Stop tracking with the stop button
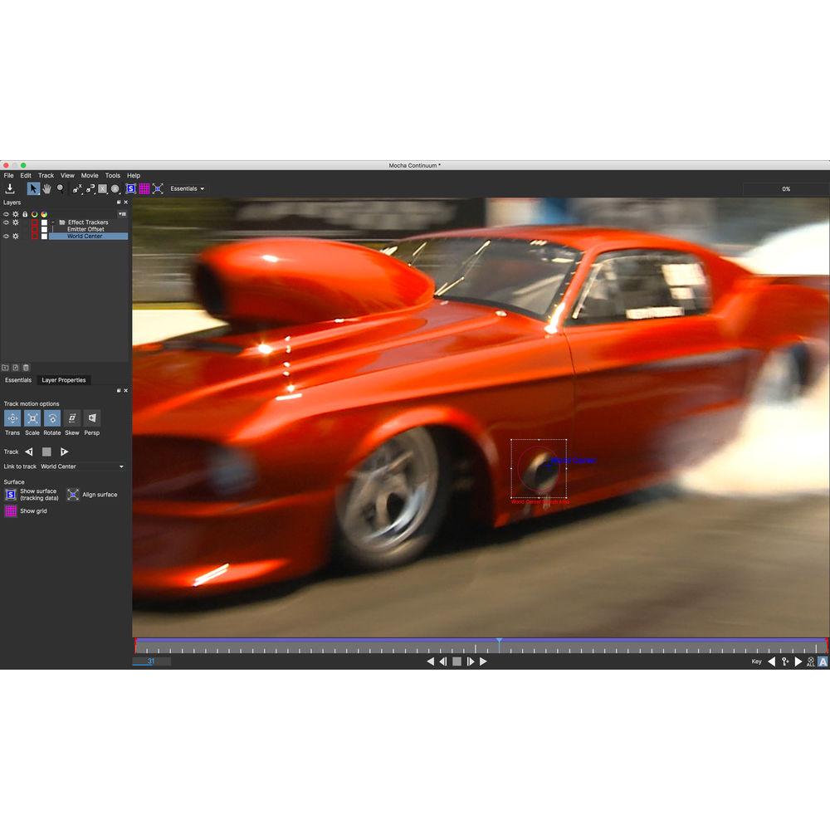Image resolution: width=830 pixels, height=830 pixels. 46,451
